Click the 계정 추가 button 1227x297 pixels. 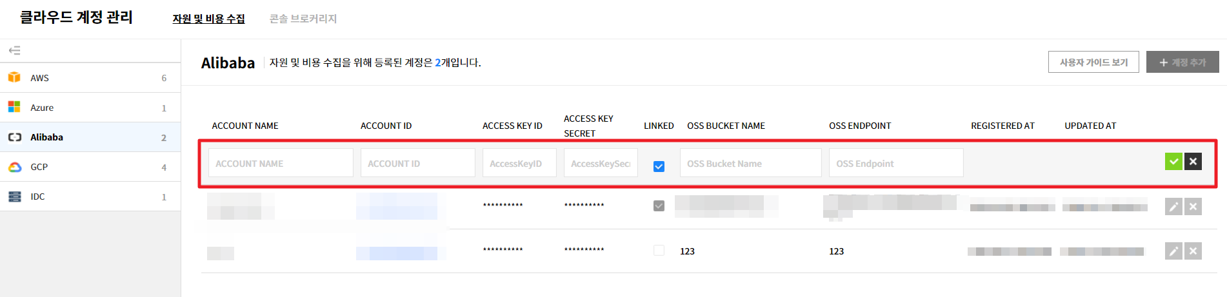[x=1182, y=62]
